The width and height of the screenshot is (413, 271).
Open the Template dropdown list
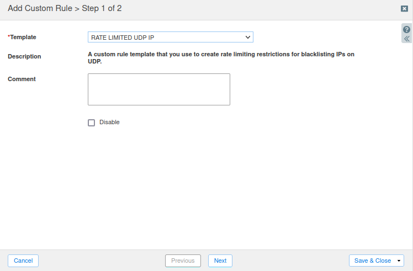[170, 37]
